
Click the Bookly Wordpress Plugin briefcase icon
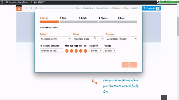7,2
